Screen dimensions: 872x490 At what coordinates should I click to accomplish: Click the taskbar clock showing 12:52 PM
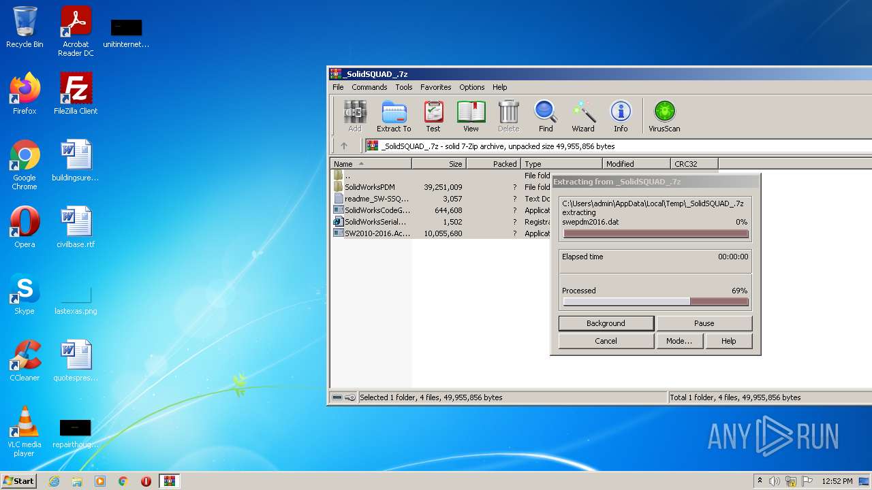click(x=837, y=481)
